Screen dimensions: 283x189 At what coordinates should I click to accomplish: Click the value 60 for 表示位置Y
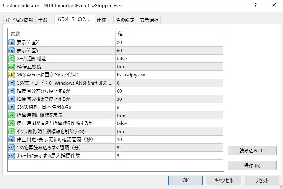click(x=119, y=51)
